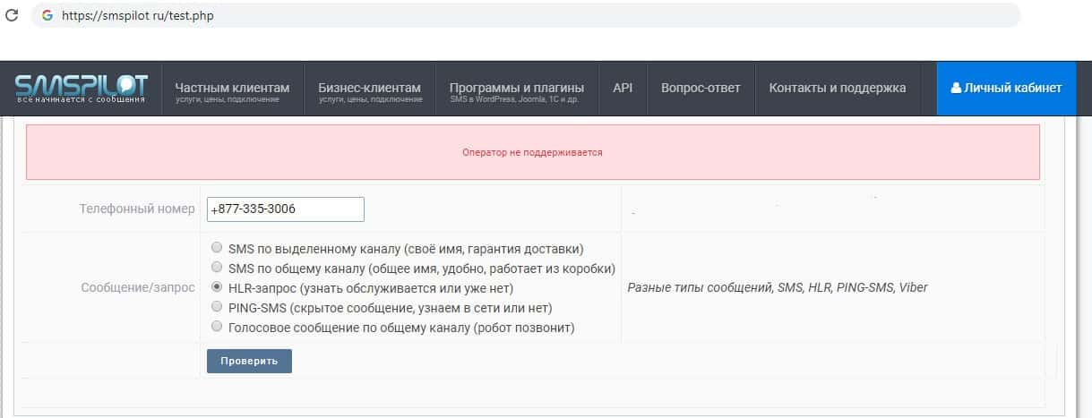Click the Google icon in address bar
This screenshot has width=1092, height=418.
(x=47, y=15)
